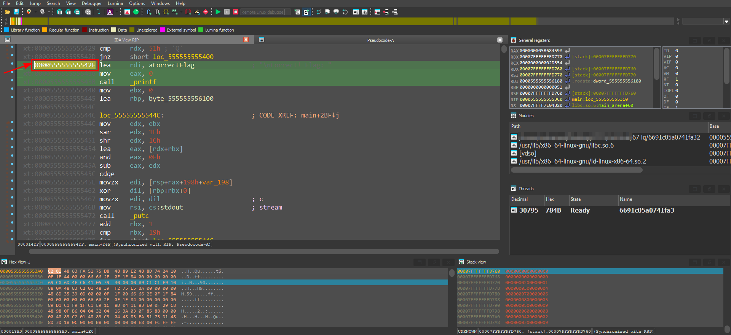Open dropdown arrow beside the 'A' text icon
The height and width of the screenshot is (335, 731).
tap(117, 12)
